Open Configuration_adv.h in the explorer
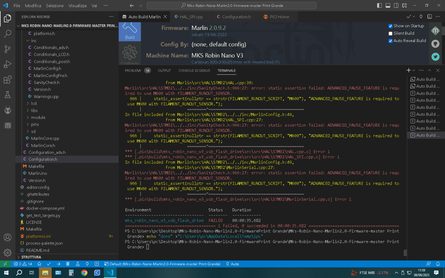The image size is (445, 278). point(47,152)
